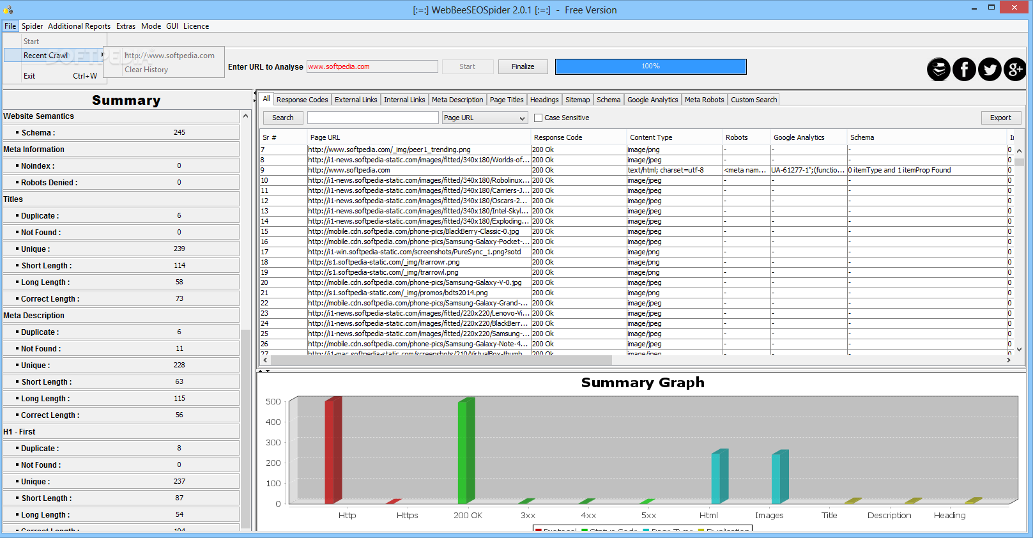
Task: Sort by the Robots column header
Action: [x=746, y=137]
